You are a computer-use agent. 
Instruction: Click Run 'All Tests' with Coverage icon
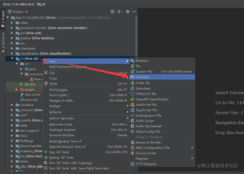tap(46, 163)
